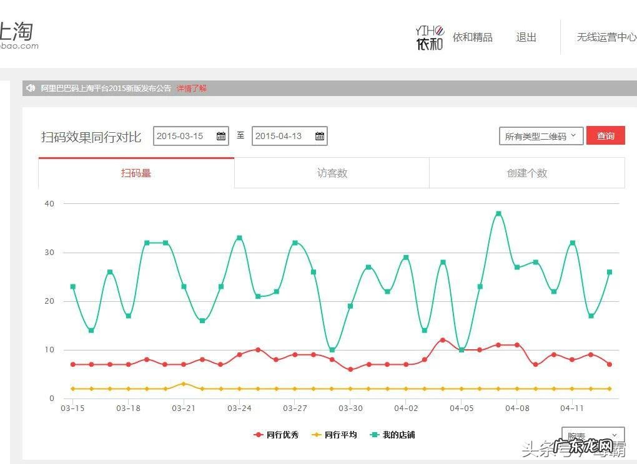
Task: Open the start date calendar picker icon
Action: [221, 136]
